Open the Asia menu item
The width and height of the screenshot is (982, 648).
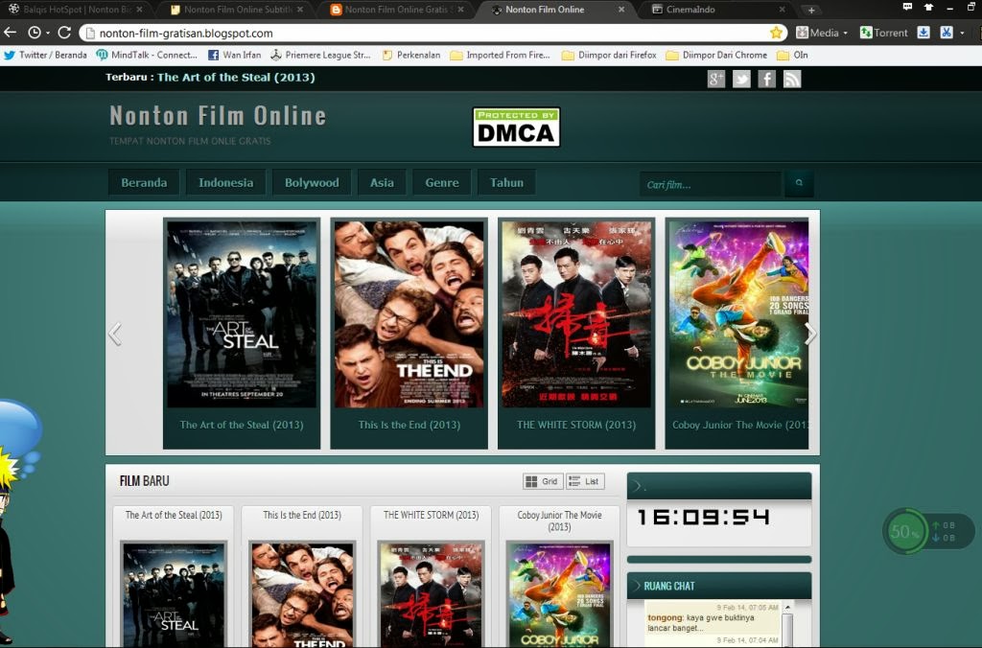tap(382, 183)
